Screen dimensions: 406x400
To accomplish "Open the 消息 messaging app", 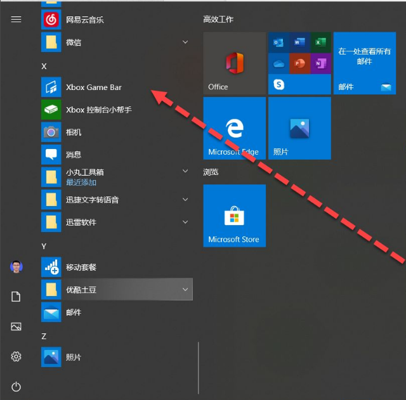I will pos(73,155).
